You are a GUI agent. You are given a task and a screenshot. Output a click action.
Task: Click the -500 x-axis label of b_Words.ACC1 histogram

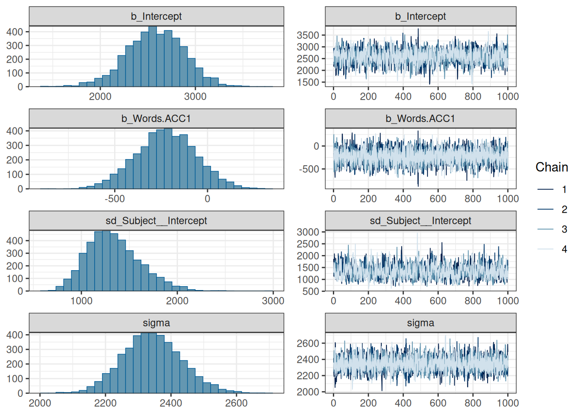pos(115,199)
